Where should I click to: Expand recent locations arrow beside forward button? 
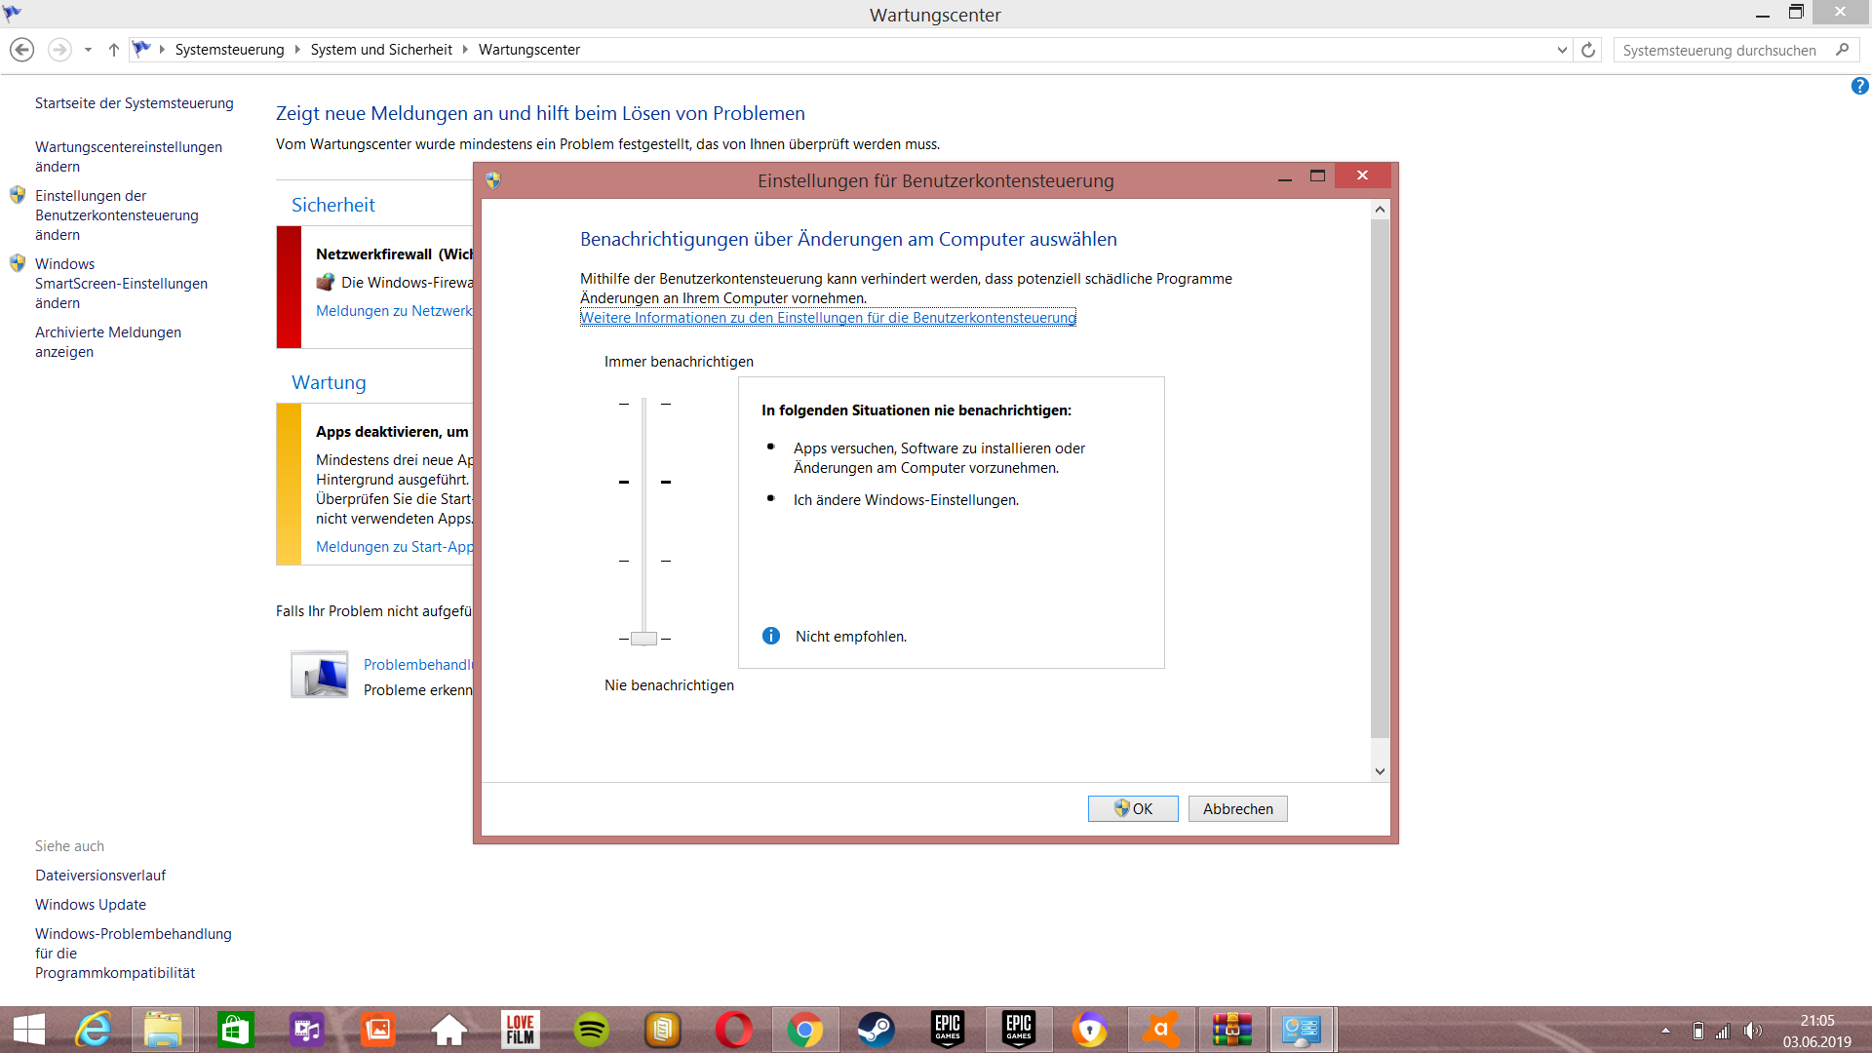tap(88, 50)
